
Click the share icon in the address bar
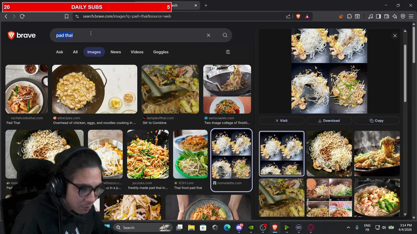click(x=288, y=16)
